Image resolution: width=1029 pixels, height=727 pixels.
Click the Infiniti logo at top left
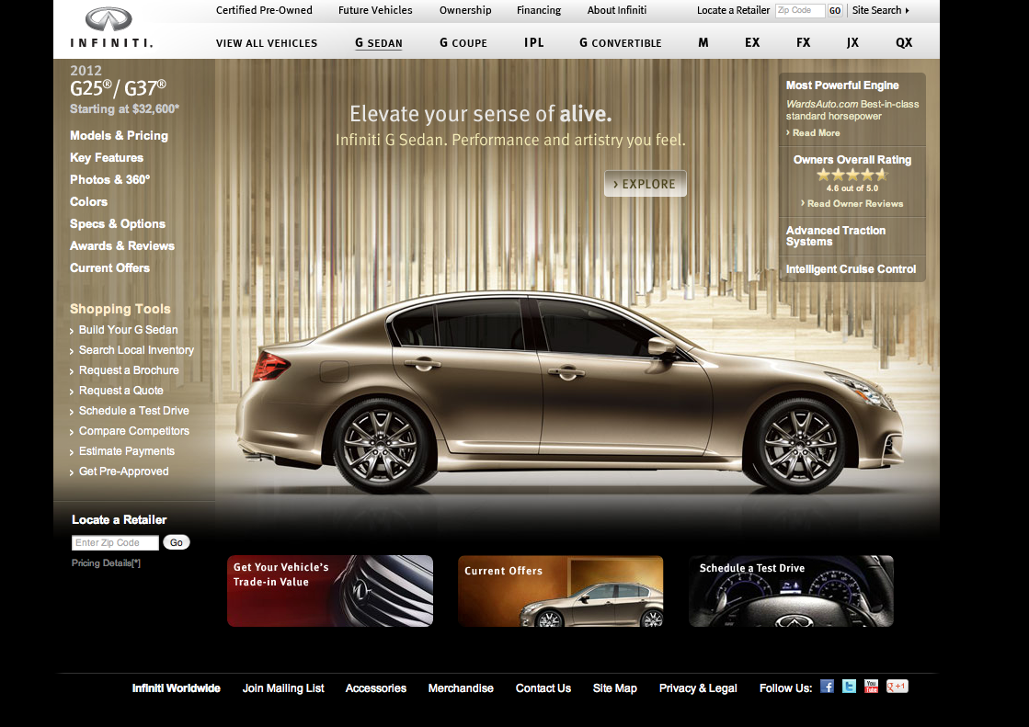[111, 28]
